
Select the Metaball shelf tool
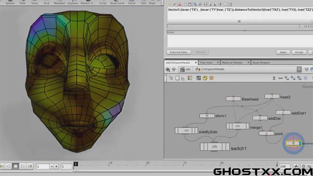(x=59, y=2)
